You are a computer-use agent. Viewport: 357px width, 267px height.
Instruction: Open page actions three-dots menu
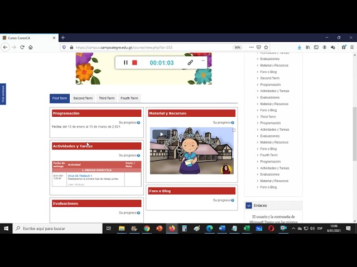pos(251,47)
